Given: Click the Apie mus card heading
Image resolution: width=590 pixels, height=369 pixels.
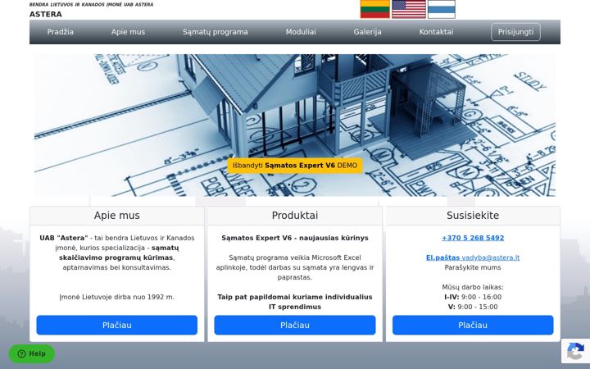Looking at the screenshot, I should pos(117,216).
